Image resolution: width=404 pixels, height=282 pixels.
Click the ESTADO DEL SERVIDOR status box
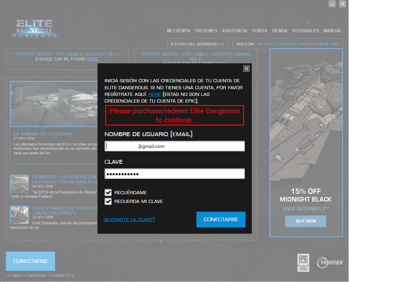(197, 44)
